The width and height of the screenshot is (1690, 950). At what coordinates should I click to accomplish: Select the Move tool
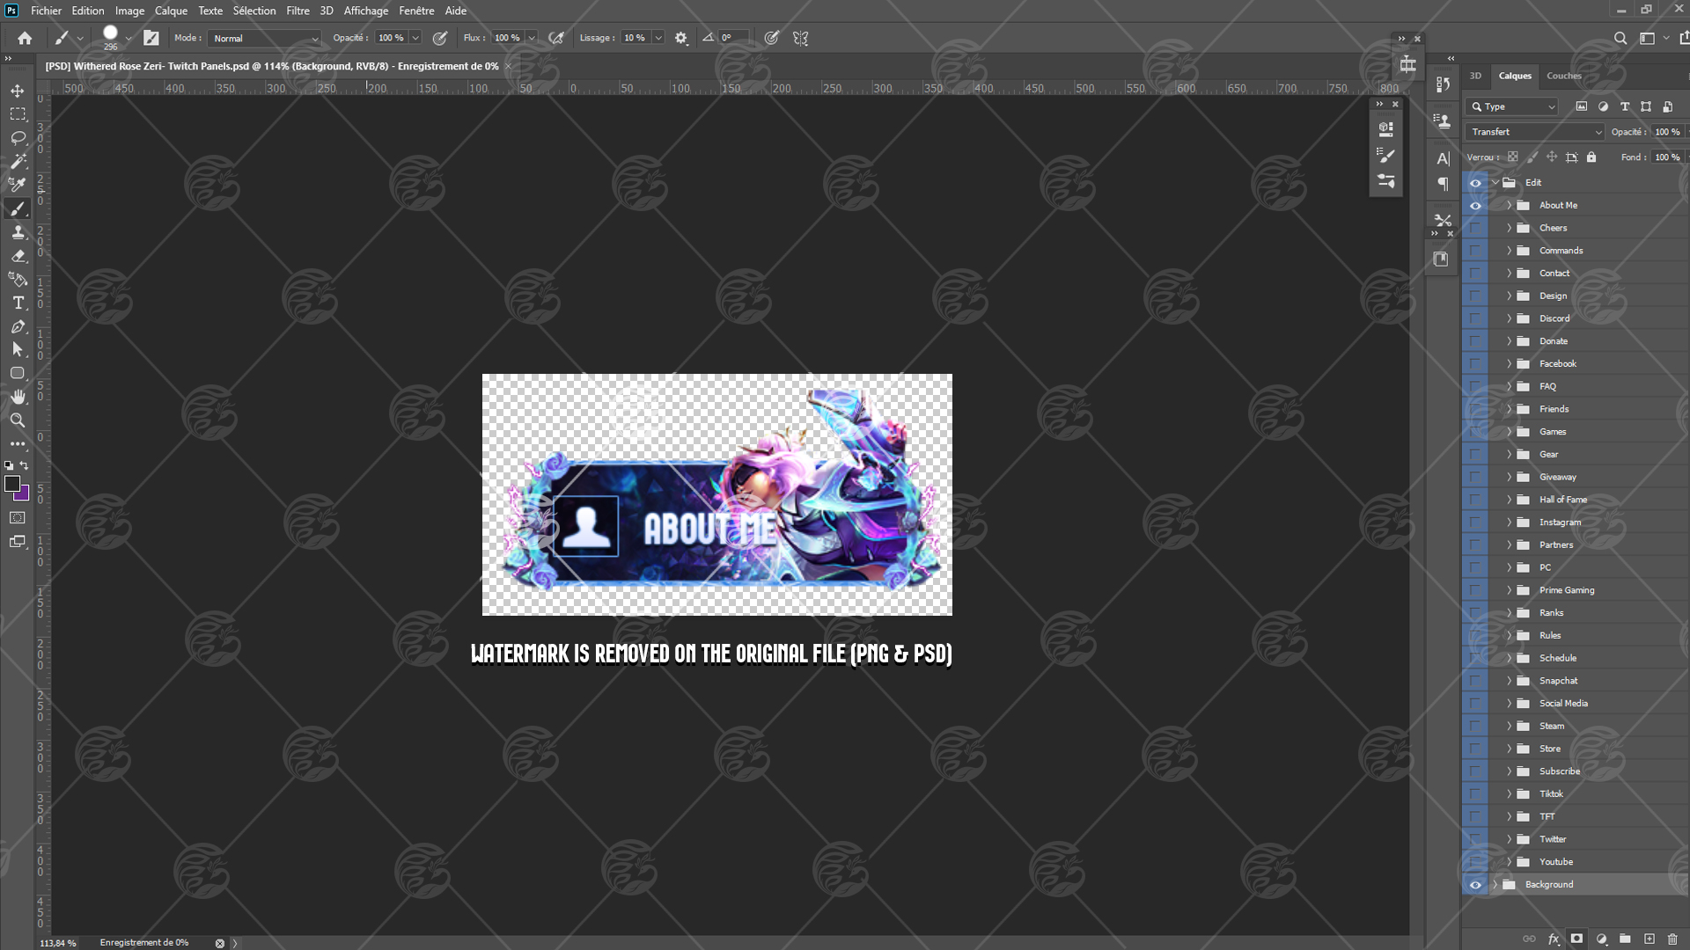click(x=18, y=91)
